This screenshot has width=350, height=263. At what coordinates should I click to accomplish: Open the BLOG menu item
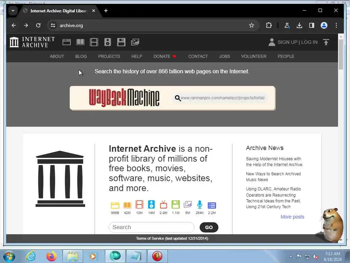click(x=81, y=57)
